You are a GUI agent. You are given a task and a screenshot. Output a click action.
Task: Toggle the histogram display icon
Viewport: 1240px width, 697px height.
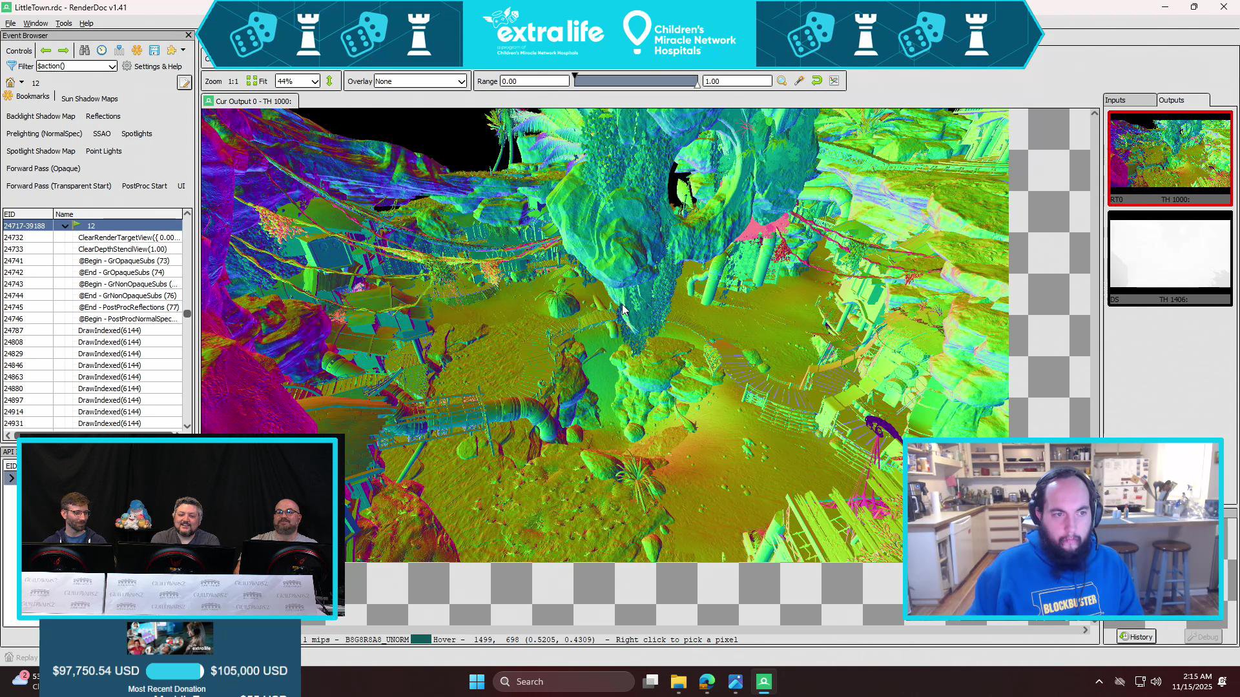point(834,81)
